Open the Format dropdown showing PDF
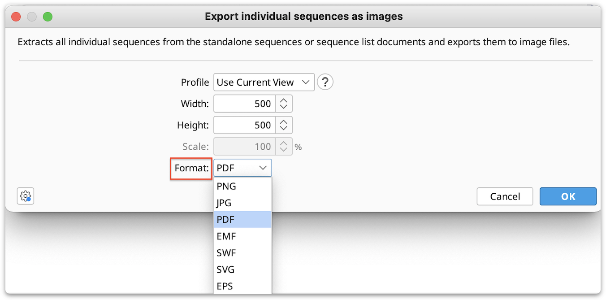This screenshot has height=300, width=606. (242, 168)
